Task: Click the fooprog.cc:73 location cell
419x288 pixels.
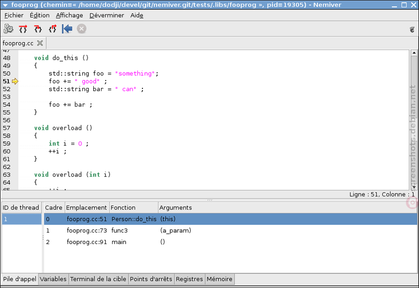Action: [87, 231]
